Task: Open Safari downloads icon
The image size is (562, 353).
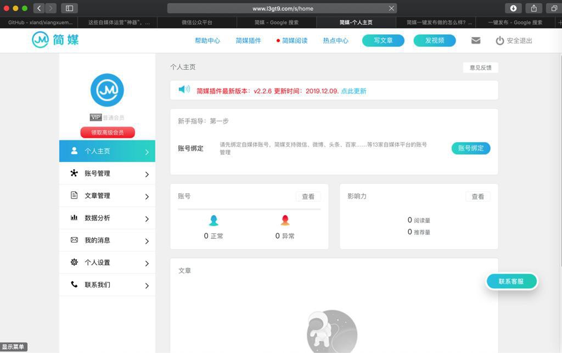Action: 513,8
